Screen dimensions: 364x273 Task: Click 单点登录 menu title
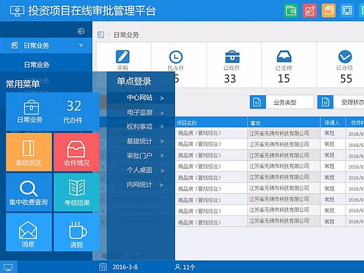pos(134,81)
